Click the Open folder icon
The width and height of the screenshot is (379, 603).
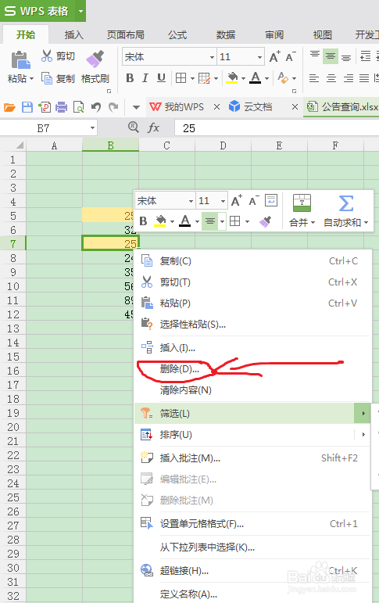pyautogui.click(x=9, y=107)
